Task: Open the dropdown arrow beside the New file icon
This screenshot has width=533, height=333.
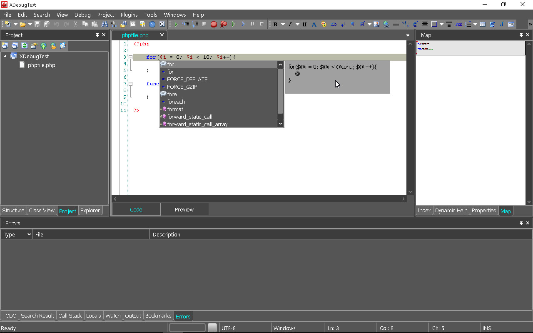Action: [15, 24]
